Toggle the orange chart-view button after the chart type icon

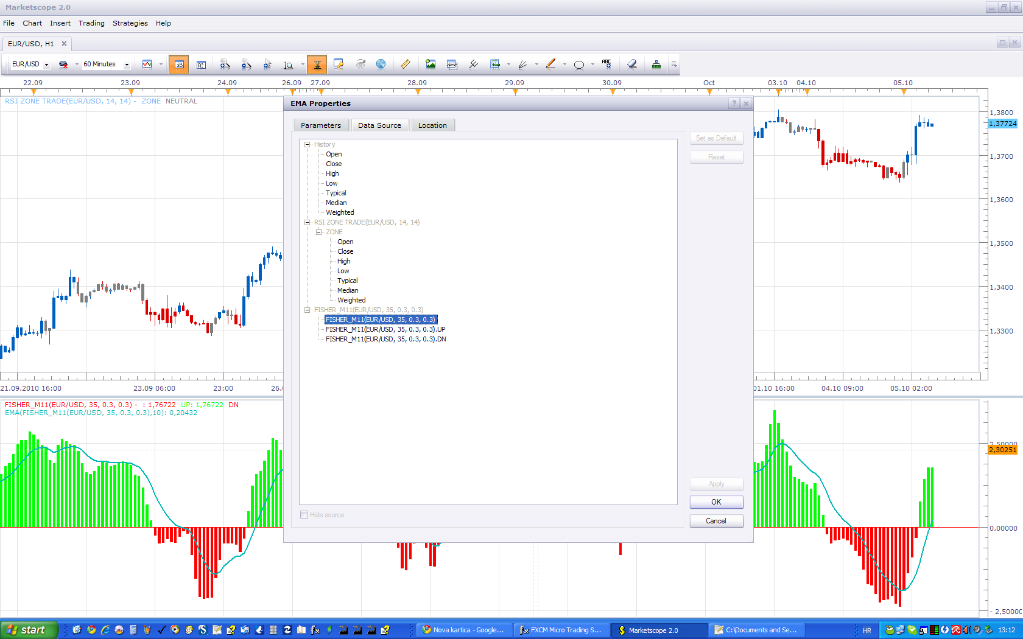point(178,65)
